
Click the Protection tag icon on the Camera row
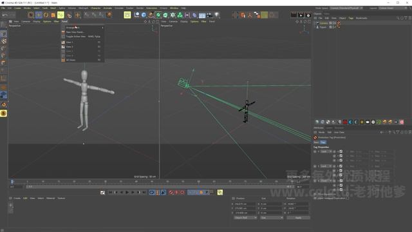(x=339, y=23)
